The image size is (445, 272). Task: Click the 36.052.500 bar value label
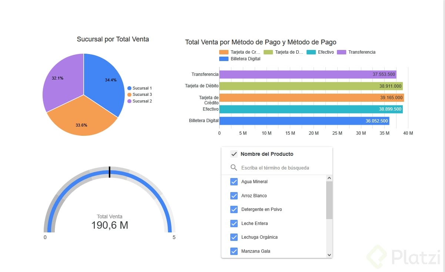(x=377, y=121)
